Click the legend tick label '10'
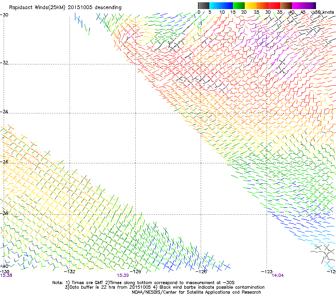This screenshot has height=295, width=336. click(x=222, y=12)
